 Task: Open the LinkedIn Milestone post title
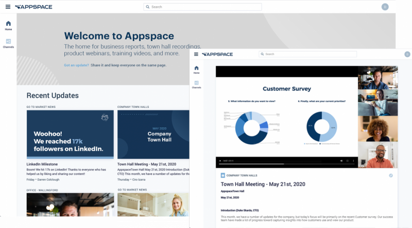click(42, 164)
